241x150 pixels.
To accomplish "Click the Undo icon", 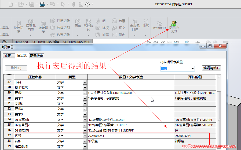I will pyautogui.click(x=53, y=4).
